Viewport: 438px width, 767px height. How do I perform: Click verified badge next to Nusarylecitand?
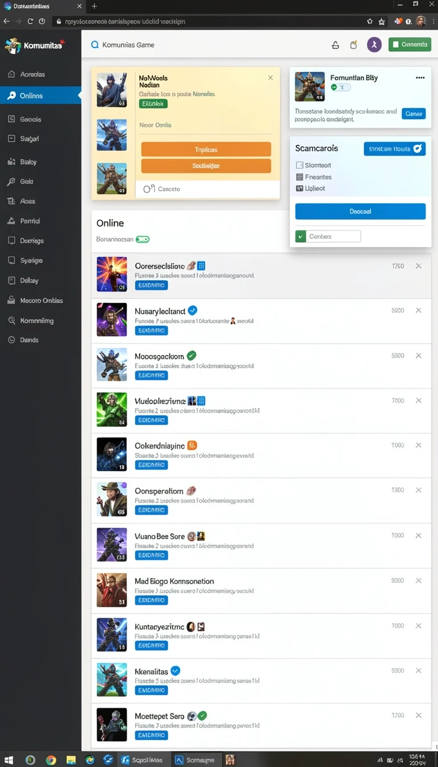(x=193, y=310)
